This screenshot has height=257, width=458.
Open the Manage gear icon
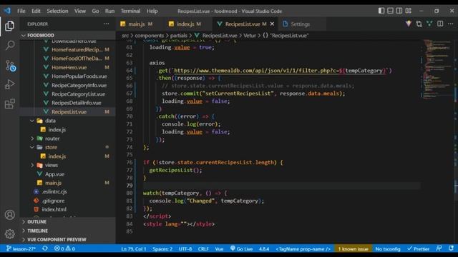click(9, 233)
